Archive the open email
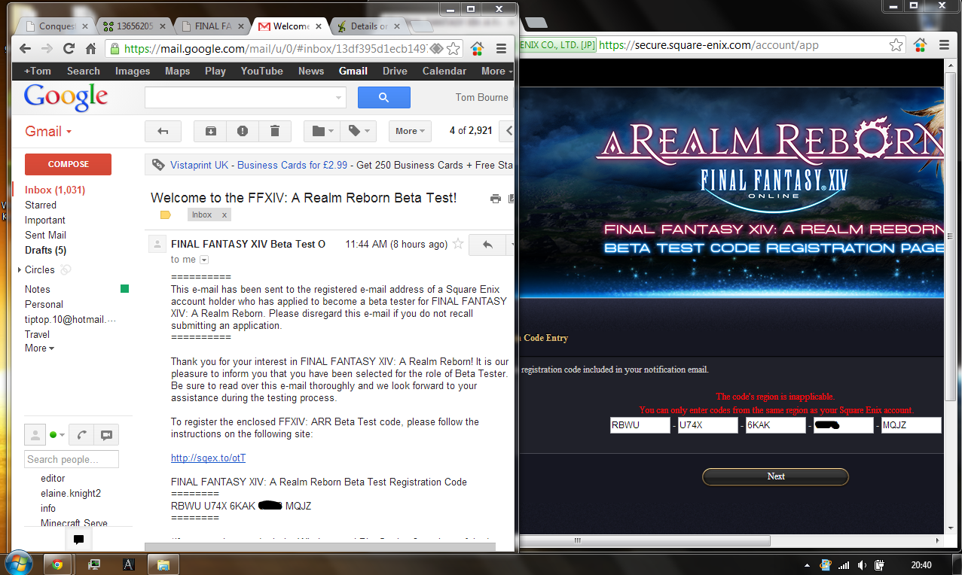 [x=210, y=131]
